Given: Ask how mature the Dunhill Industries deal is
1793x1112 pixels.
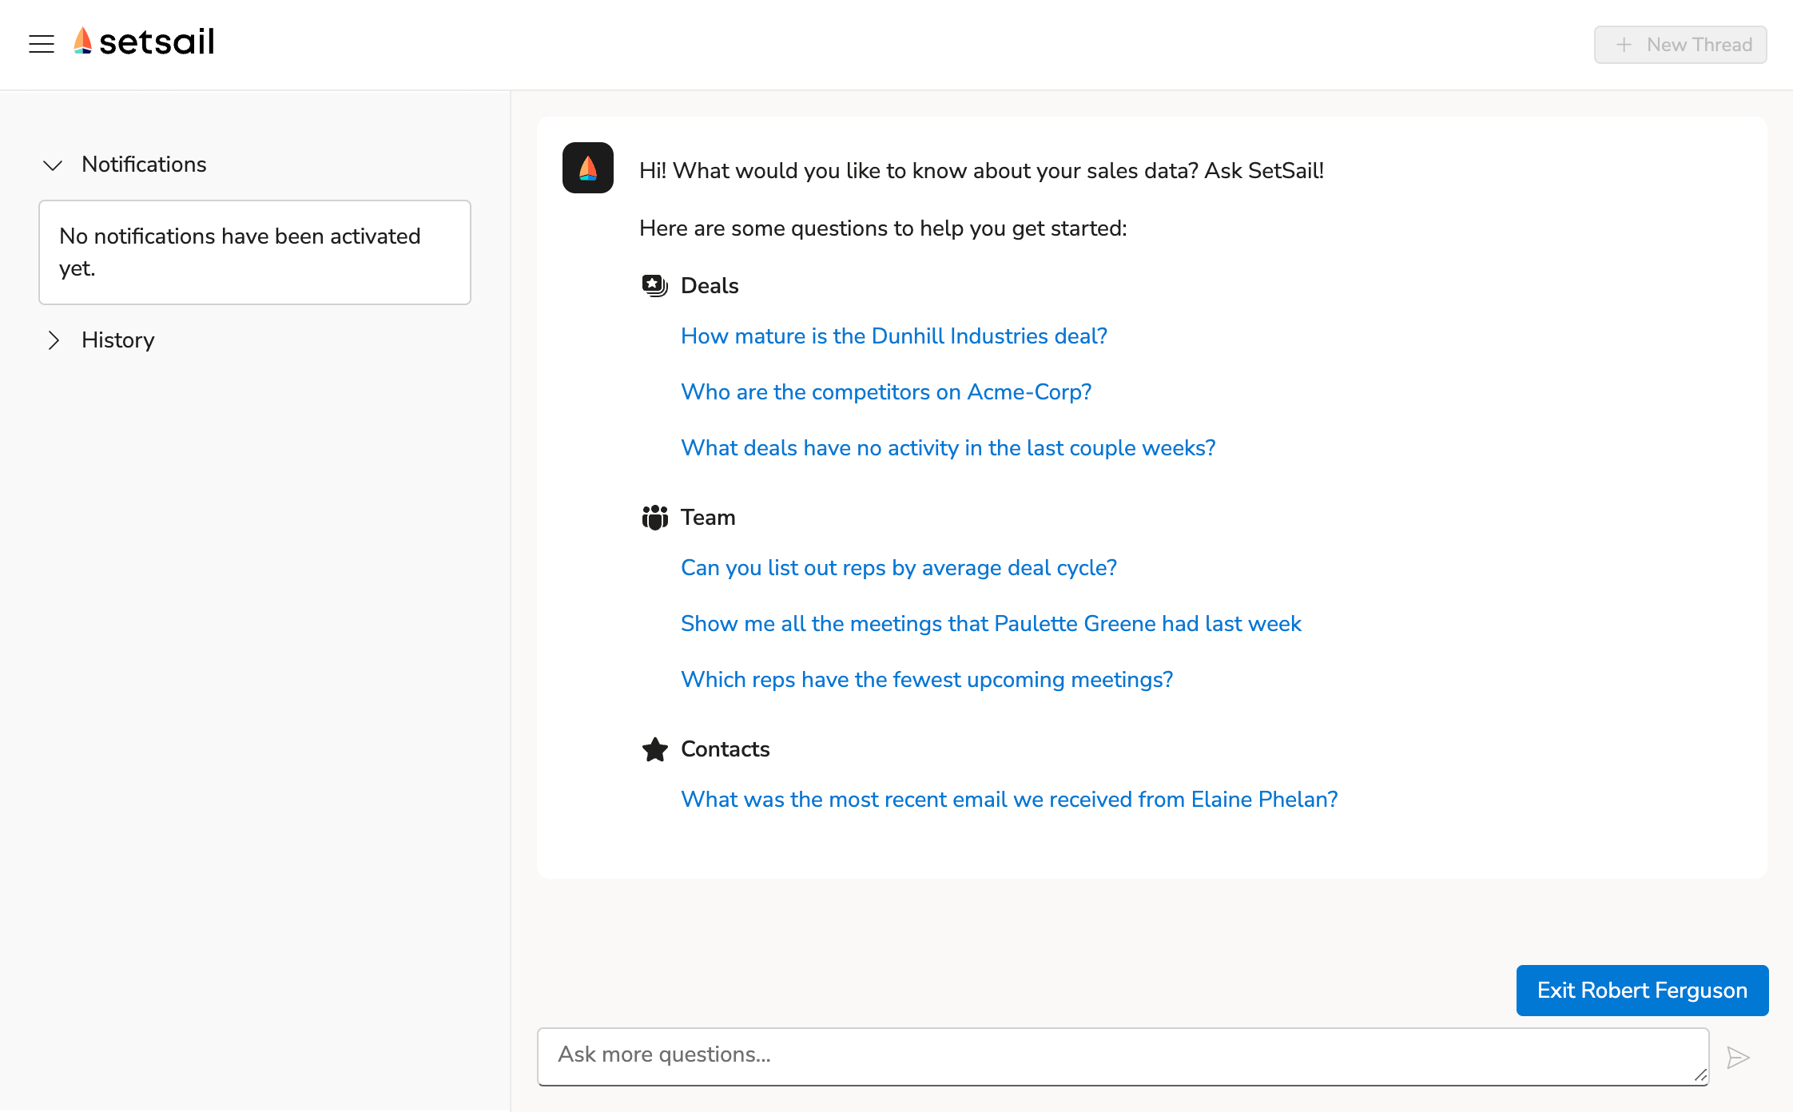Looking at the screenshot, I should click(x=894, y=336).
